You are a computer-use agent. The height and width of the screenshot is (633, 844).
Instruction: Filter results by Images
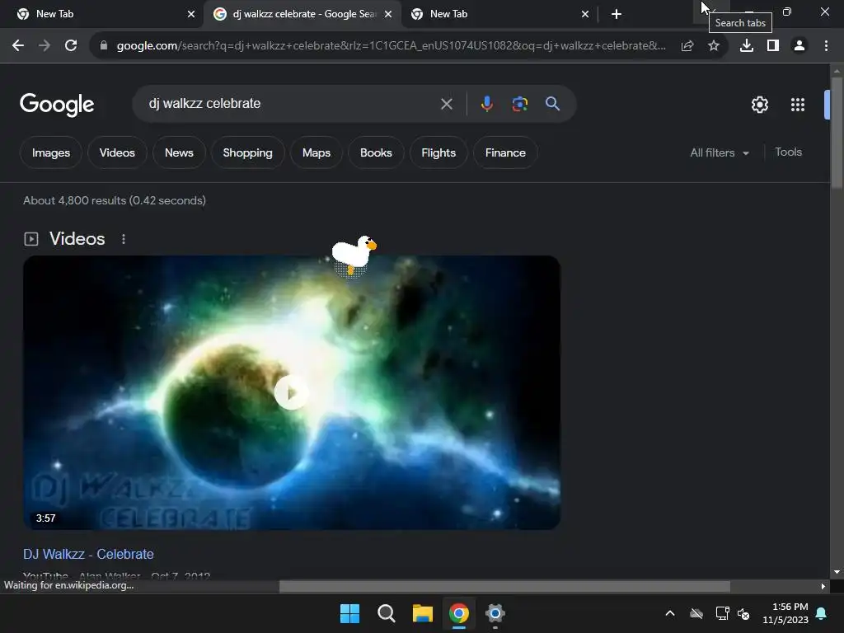tap(51, 152)
